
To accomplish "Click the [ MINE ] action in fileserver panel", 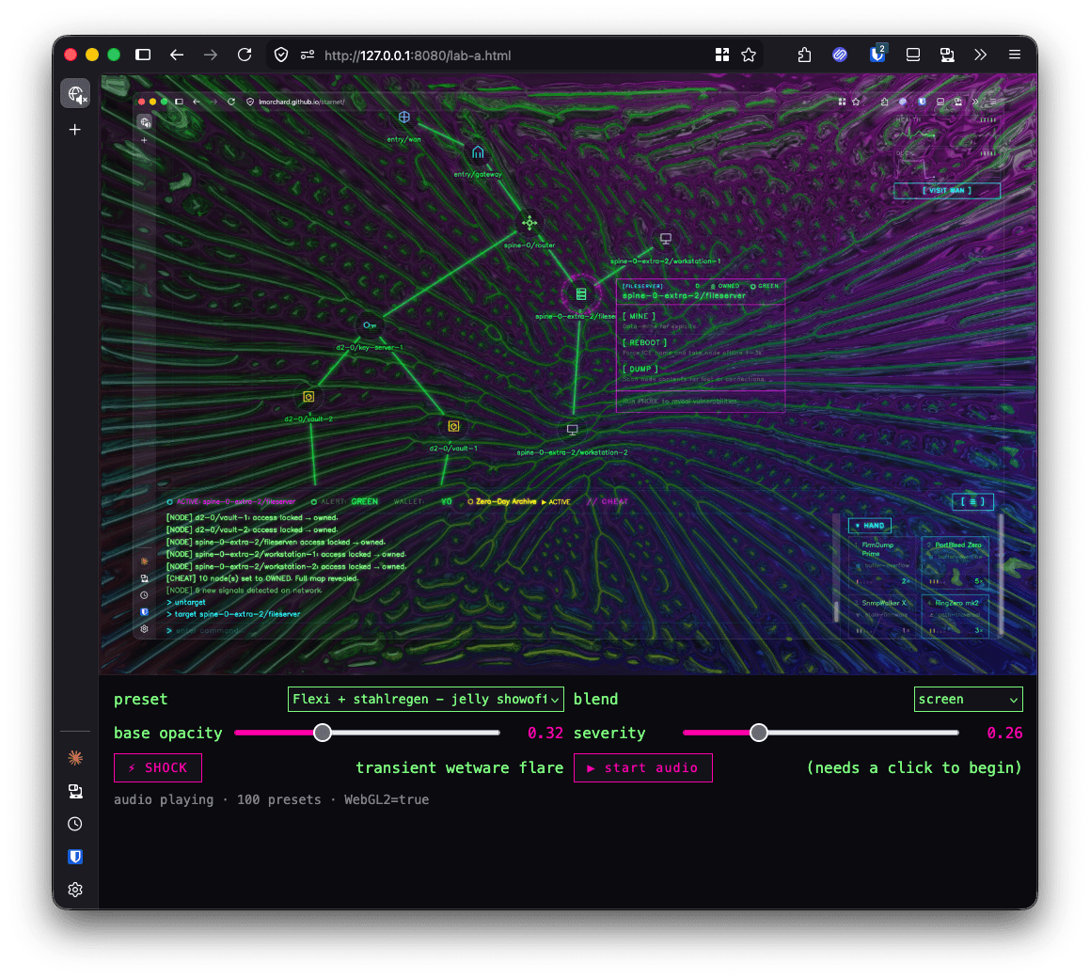I will [x=639, y=316].
